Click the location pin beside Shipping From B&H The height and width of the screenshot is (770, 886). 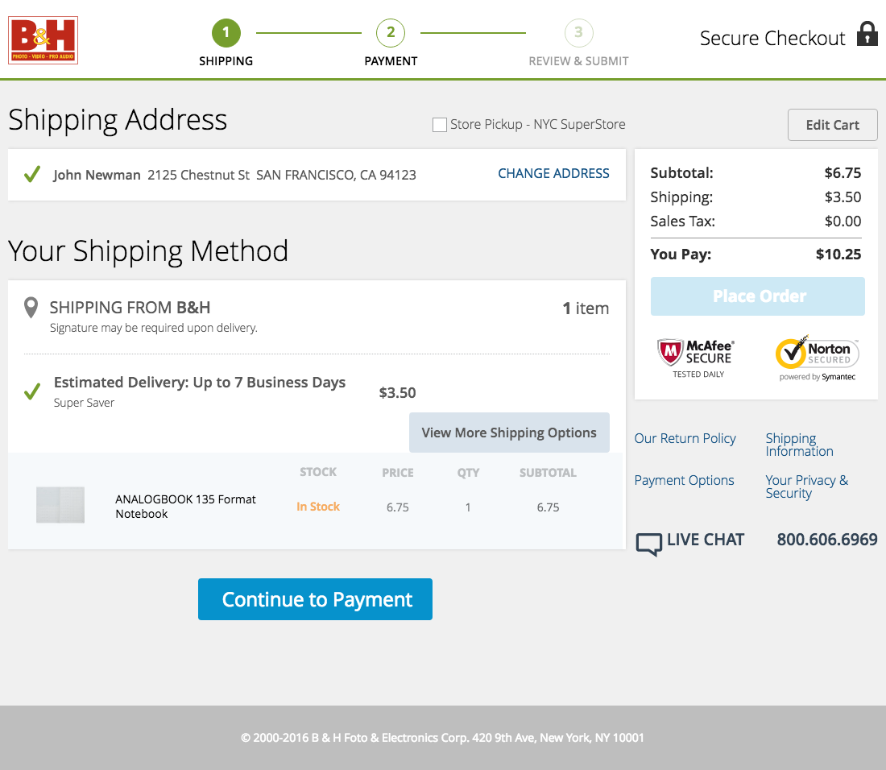pos(30,309)
